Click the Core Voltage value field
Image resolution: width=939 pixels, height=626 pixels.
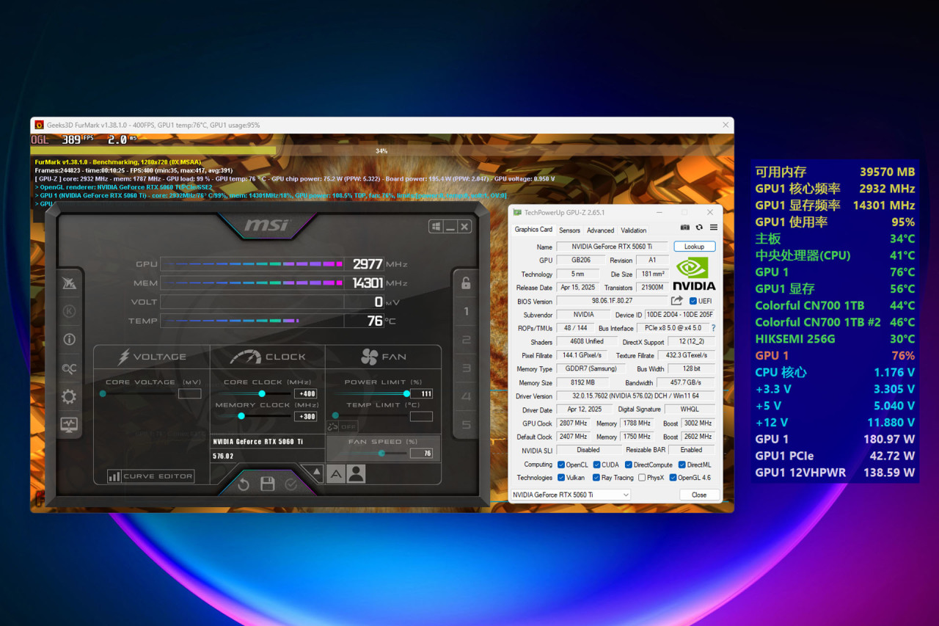(x=190, y=394)
